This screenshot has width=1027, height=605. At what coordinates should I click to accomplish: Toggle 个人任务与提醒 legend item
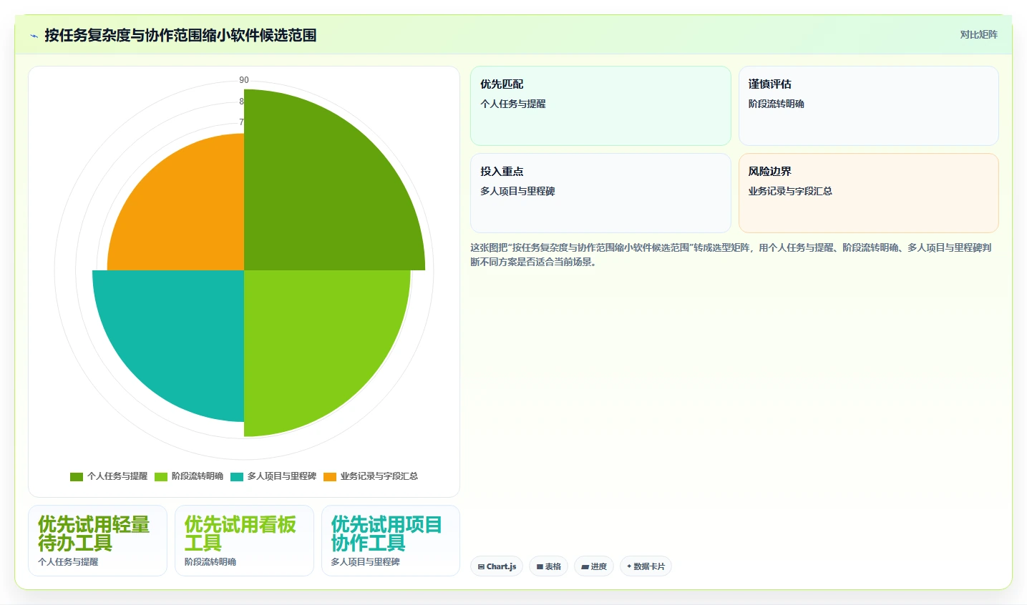tap(109, 476)
